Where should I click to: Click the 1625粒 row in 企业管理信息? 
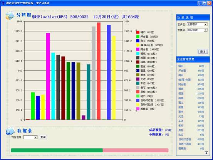191,139
